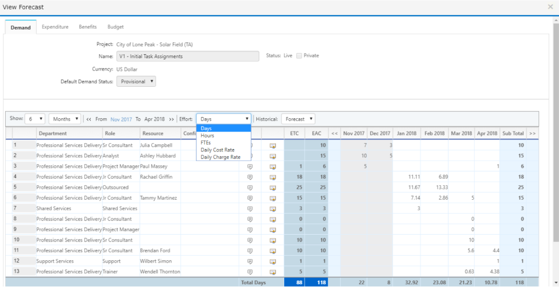Toggle the Private checkbox

click(x=299, y=56)
